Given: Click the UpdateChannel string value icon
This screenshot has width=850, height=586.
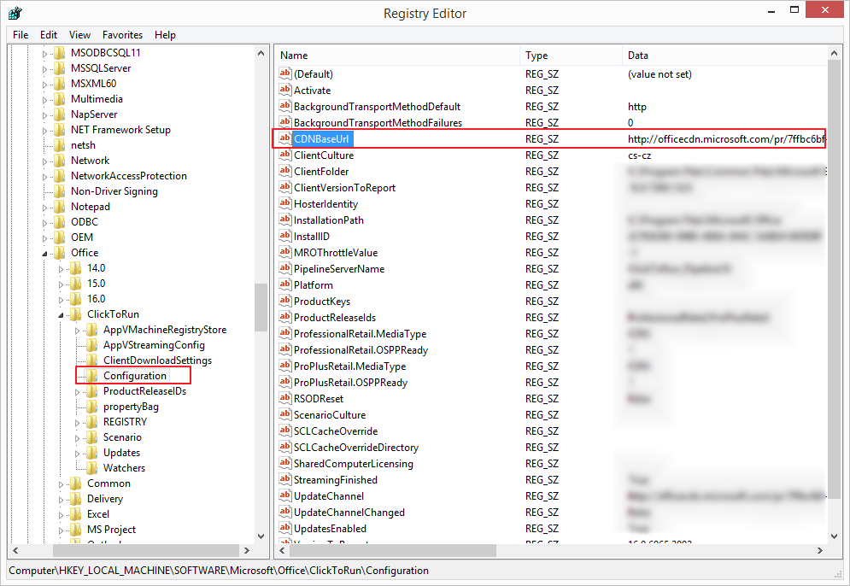Looking at the screenshot, I should [x=285, y=495].
